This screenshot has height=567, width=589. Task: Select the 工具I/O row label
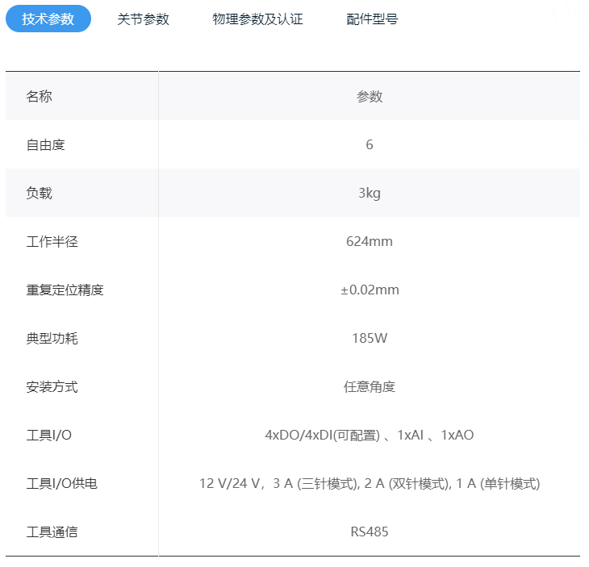tap(49, 436)
